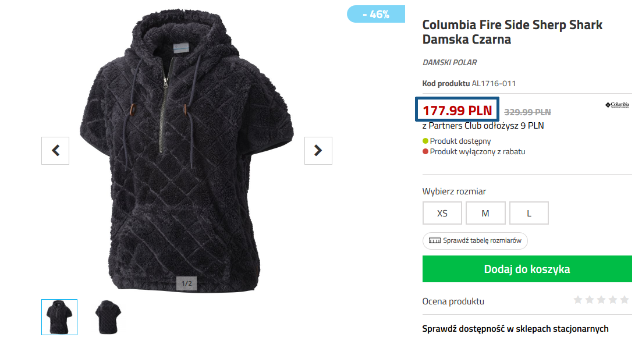The width and height of the screenshot is (642, 355).
Task: Choose size L
Action: (x=529, y=213)
